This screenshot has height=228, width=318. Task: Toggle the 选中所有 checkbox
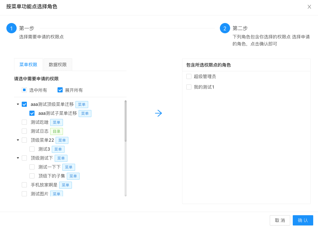coord(24,90)
